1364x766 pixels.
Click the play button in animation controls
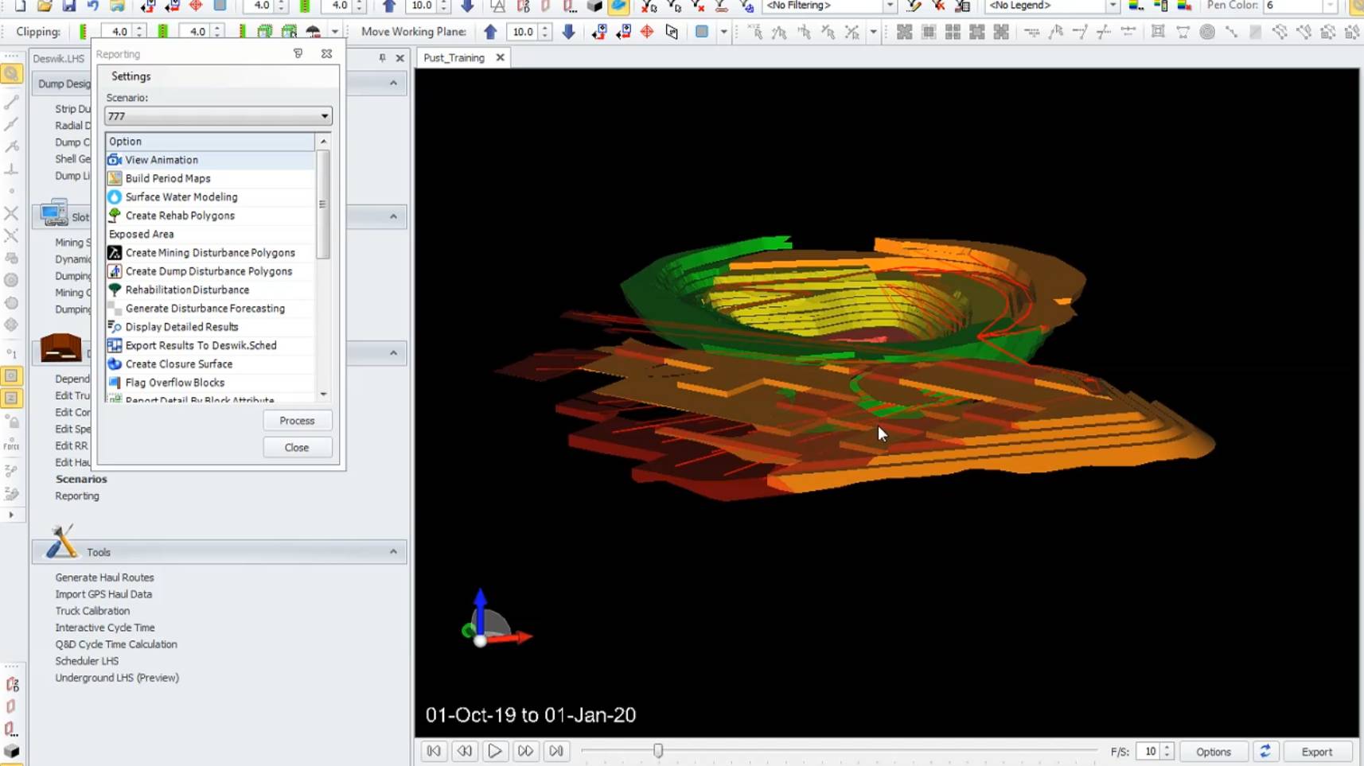494,751
